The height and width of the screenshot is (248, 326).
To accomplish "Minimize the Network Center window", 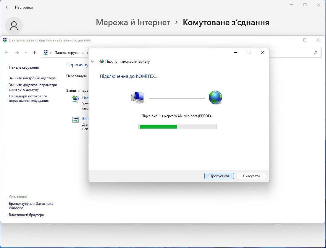I will click(291, 40).
